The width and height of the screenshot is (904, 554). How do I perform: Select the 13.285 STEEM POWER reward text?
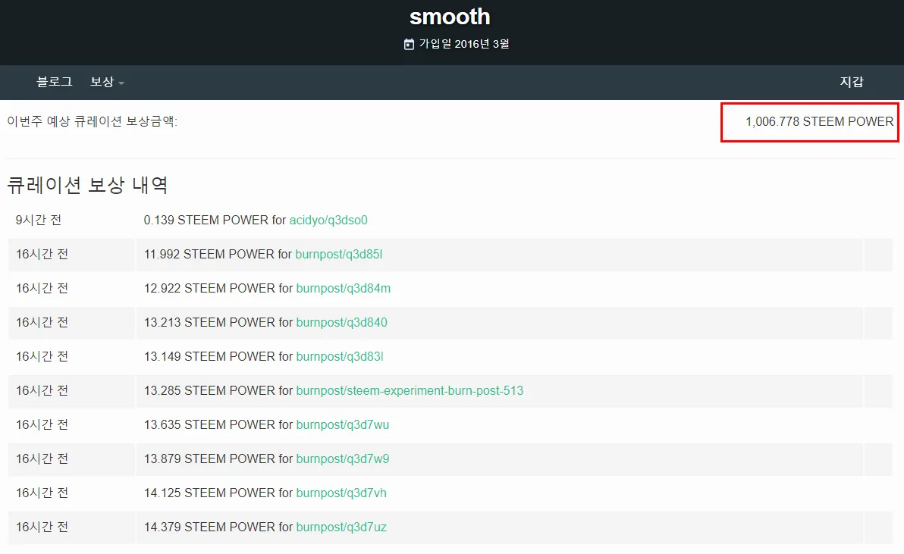(x=210, y=390)
